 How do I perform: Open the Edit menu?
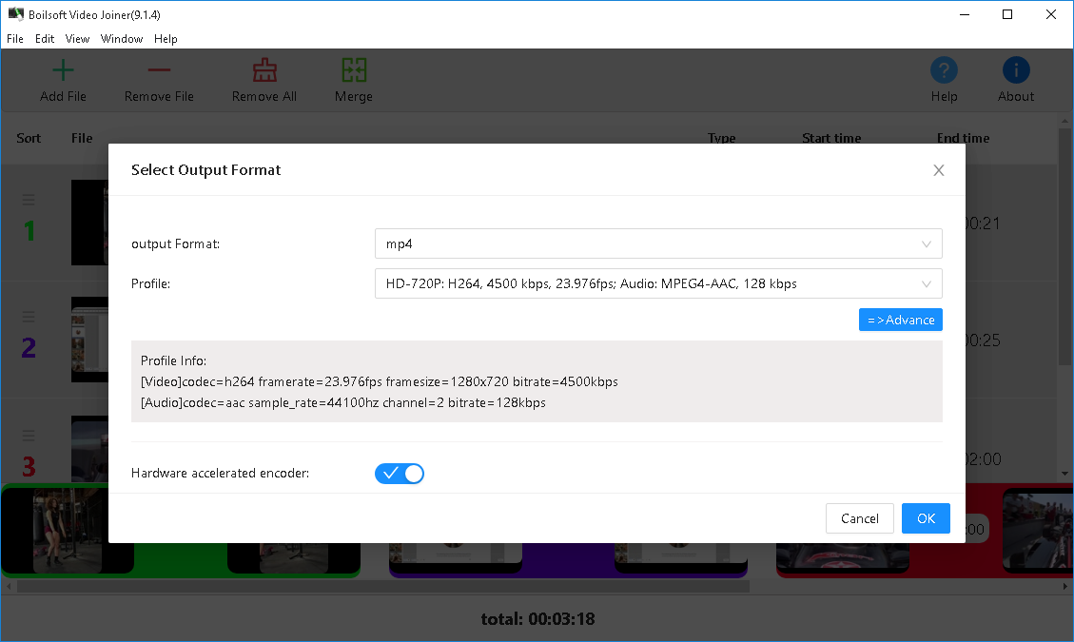[x=45, y=39]
